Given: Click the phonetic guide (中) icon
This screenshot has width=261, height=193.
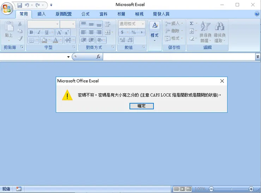Looking at the screenshot, I should 68,40.
